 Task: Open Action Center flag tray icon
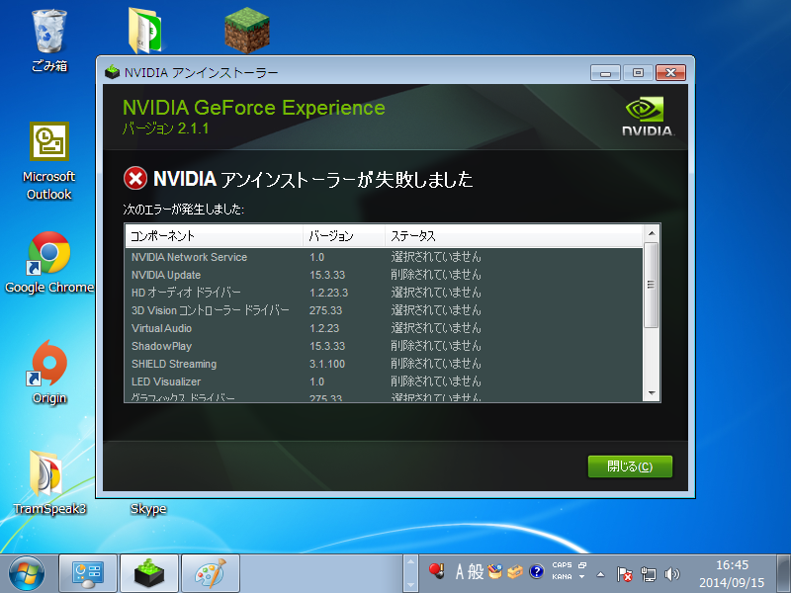click(625, 574)
